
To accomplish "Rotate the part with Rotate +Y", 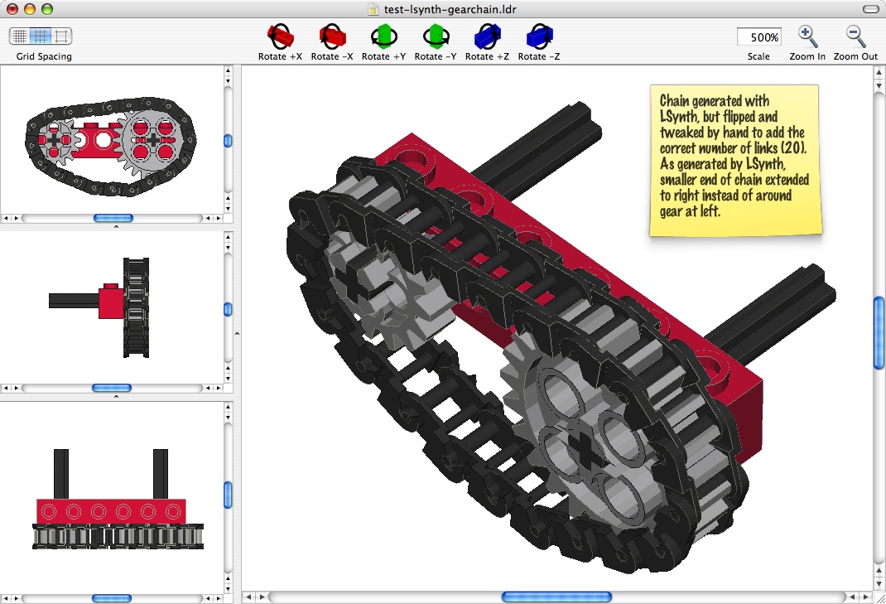I will pyautogui.click(x=383, y=36).
